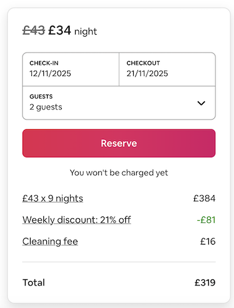Click 'You won't be charged yet' notice
Viewport: 234px width, 308px height.
119,173
